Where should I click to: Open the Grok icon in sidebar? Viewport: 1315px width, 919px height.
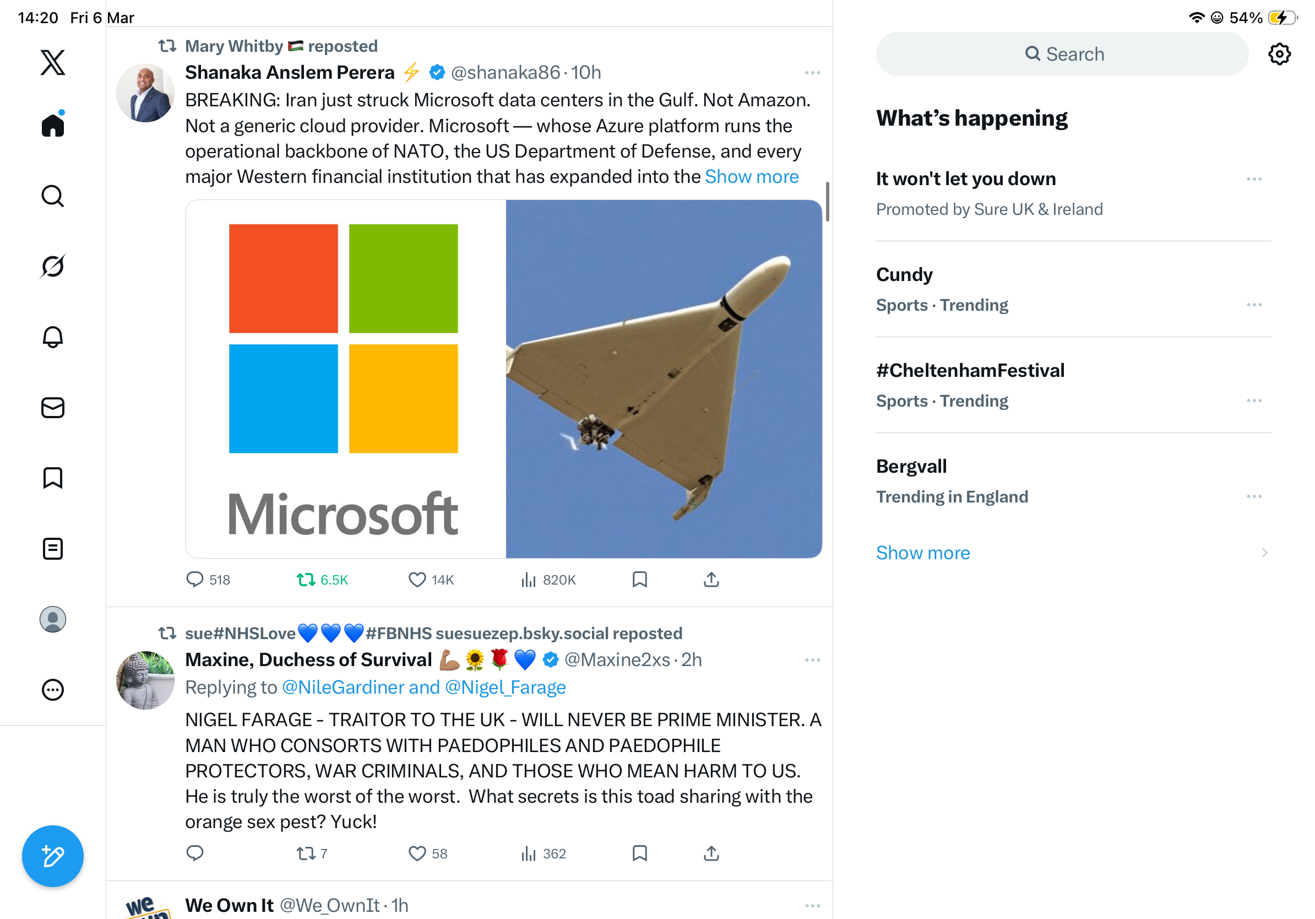pyautogui.click(x=53, y=266)
